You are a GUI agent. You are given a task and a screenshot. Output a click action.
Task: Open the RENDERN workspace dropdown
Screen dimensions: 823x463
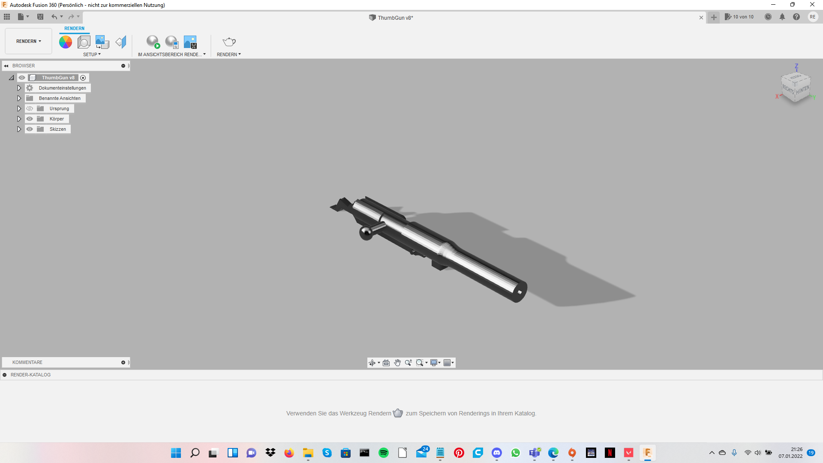[28, 41]
